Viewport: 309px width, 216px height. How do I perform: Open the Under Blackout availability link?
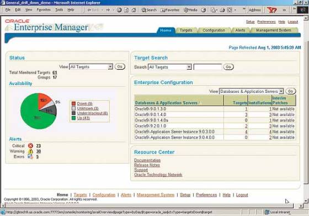point(93,113)
